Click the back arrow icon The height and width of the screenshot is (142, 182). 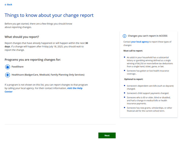click(x=6, y=5)
